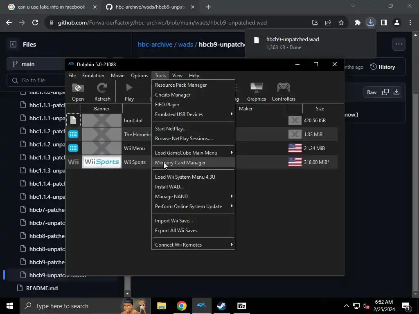
Task: Expand Manage NAND submenu
Action: (193, 197)
